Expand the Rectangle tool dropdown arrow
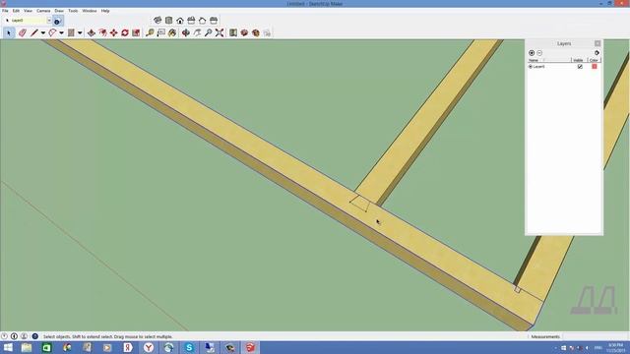The width and height of the screenshot is (630, 354). pos(80,32)
